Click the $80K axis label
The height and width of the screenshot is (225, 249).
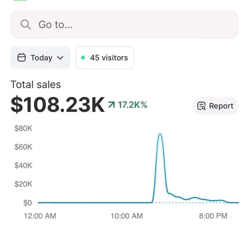[24, 128]
